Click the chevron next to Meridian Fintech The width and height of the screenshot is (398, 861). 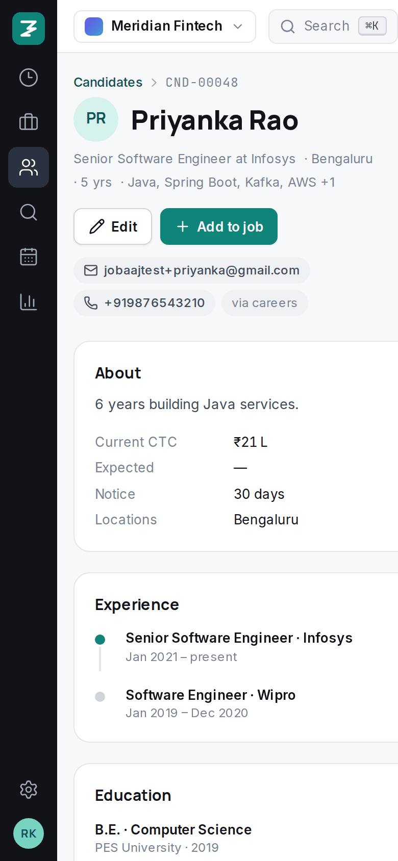238,27
